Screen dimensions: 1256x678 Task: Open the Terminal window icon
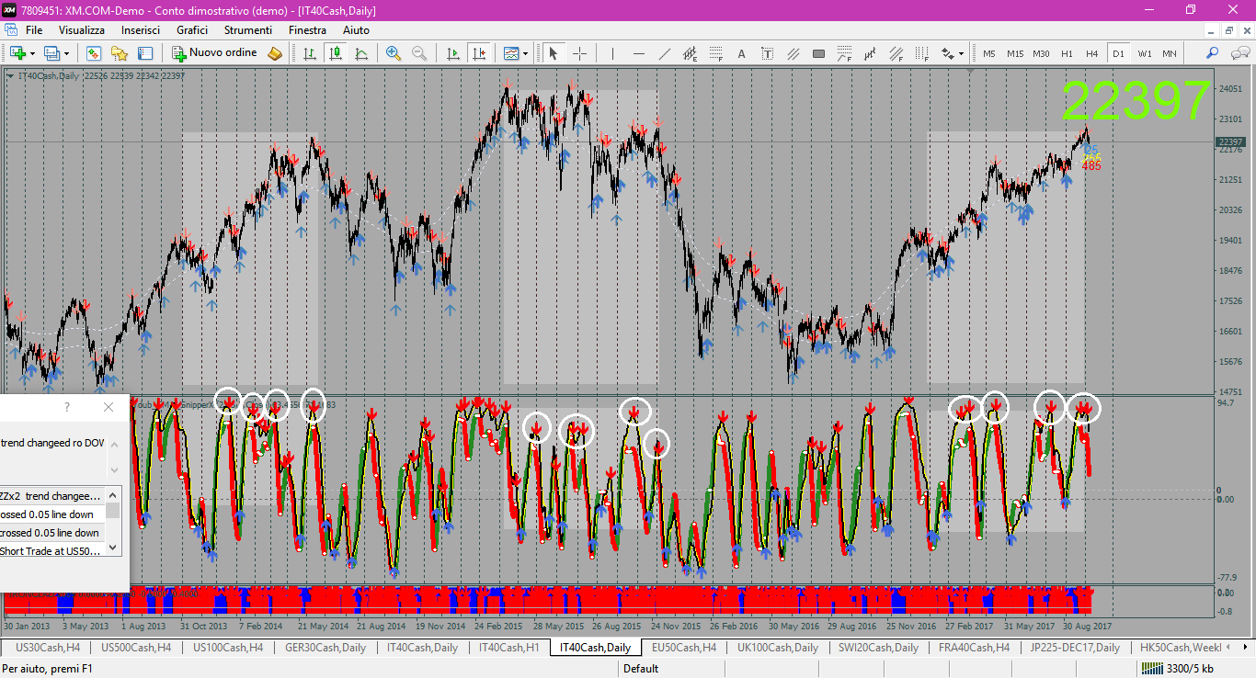point(145,53)
